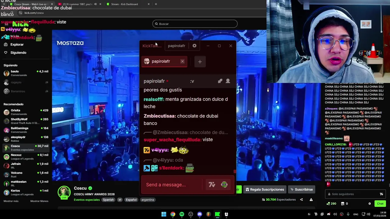Report the stream via the warning icon
This screenshot has height=219, width=390.
pyautogui.click(x=311, y=200)
